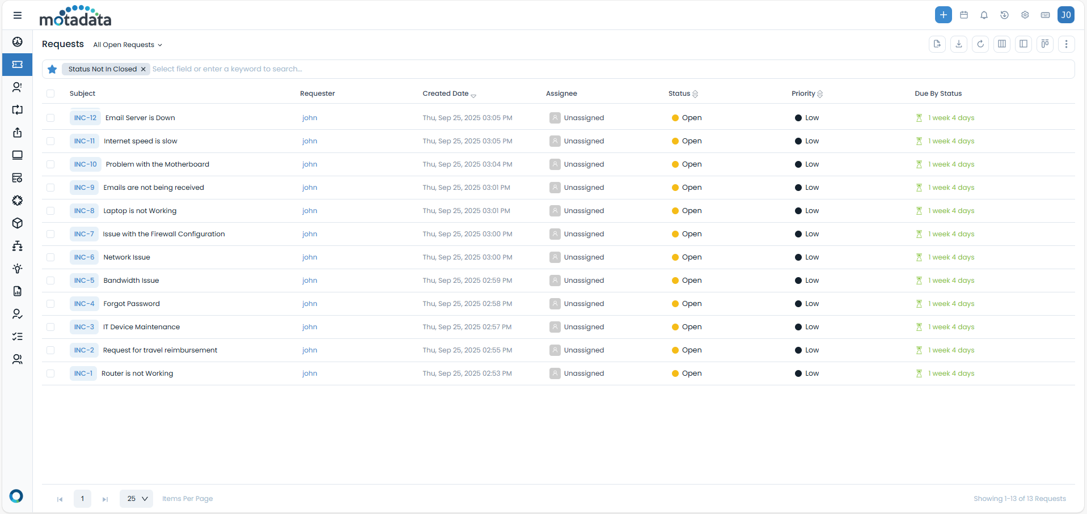1087x514 pixels.
Task: Remove the Status Not In Closed filter
Action: point(143,69)
